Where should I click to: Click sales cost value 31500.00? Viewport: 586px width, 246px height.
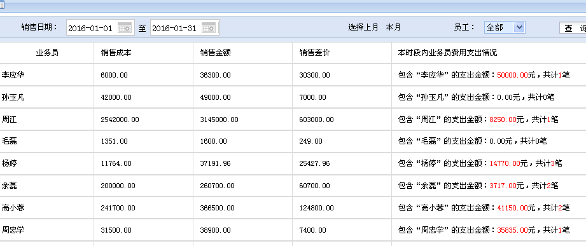(x=116, y=231)
